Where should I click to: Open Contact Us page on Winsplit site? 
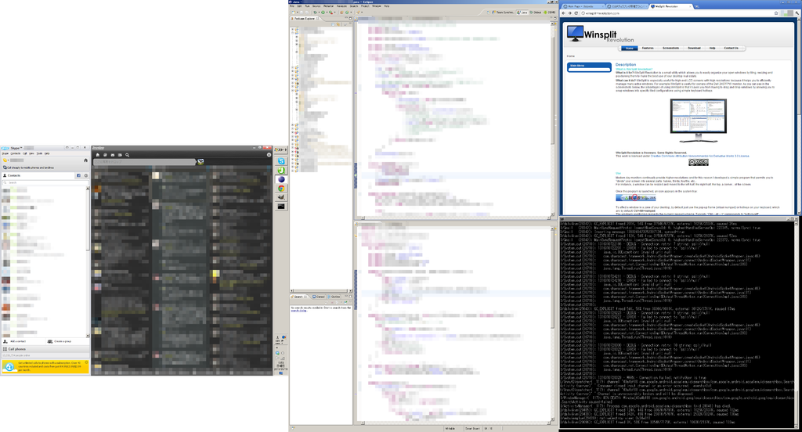[731, 48]
